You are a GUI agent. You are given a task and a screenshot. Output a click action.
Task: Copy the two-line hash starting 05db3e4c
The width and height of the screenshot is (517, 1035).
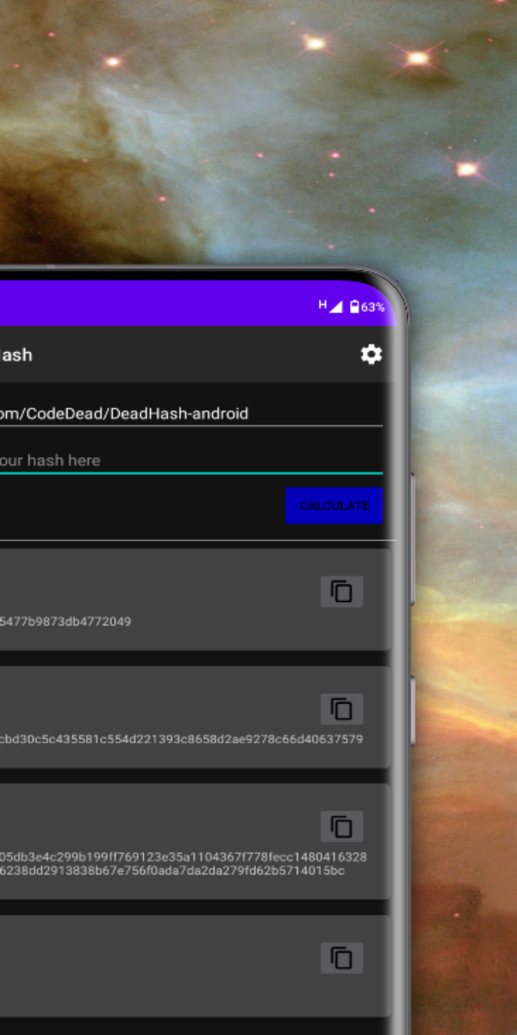click(341, 827)
